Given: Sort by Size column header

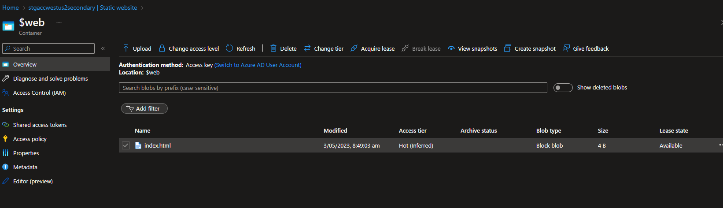Looking at the screenshot, I should click(603, 130).
